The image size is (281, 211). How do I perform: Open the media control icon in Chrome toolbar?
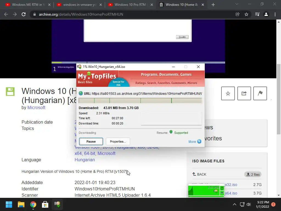(257, 14)
